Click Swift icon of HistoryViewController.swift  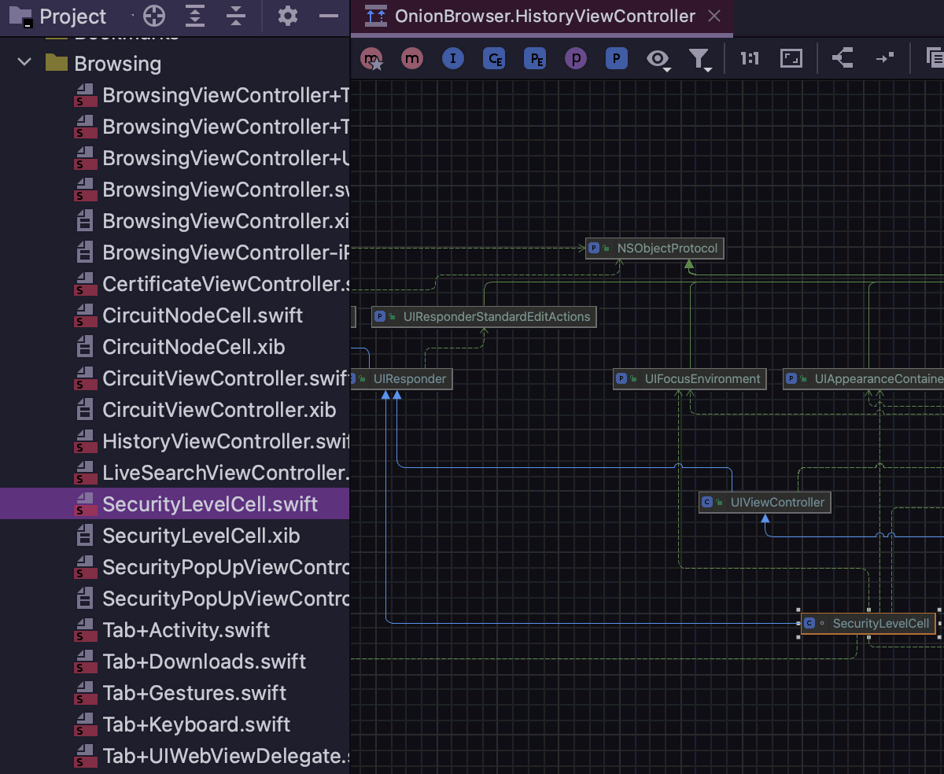coord(83,441)
